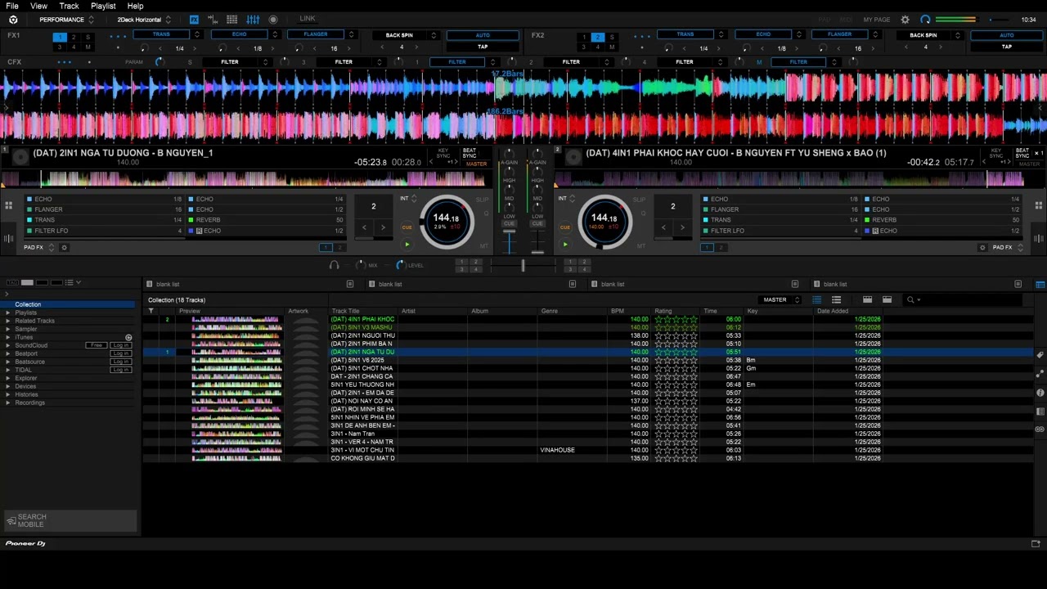
Task: Assign FX1 to master M
Action: coord(88,47)
